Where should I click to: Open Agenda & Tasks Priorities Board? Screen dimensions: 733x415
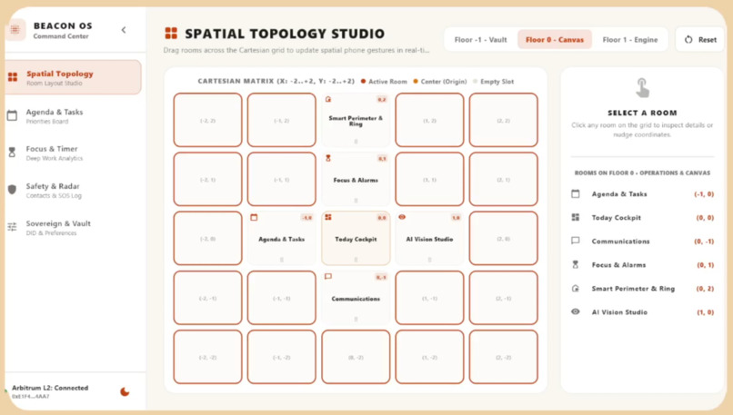[74, 115]
